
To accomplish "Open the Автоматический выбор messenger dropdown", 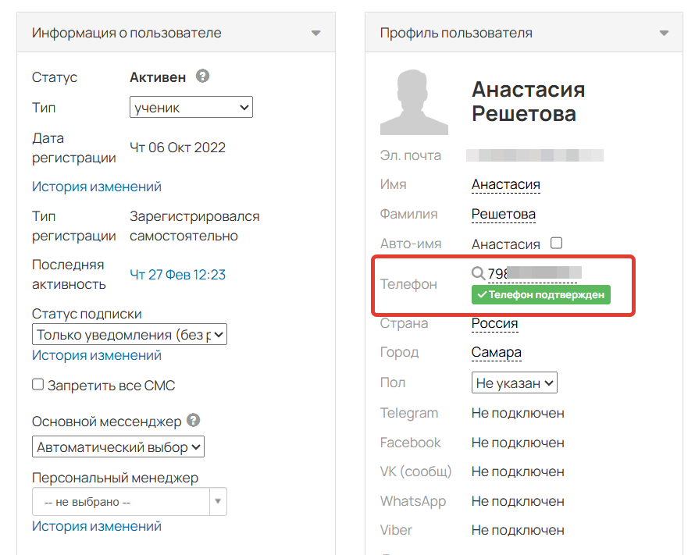I will [x=116, y=446].
